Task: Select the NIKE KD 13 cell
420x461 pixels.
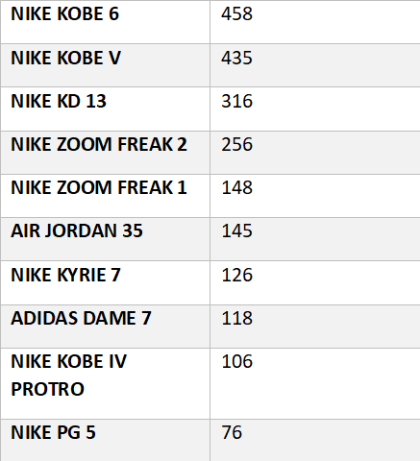Action: pos(105,109)
